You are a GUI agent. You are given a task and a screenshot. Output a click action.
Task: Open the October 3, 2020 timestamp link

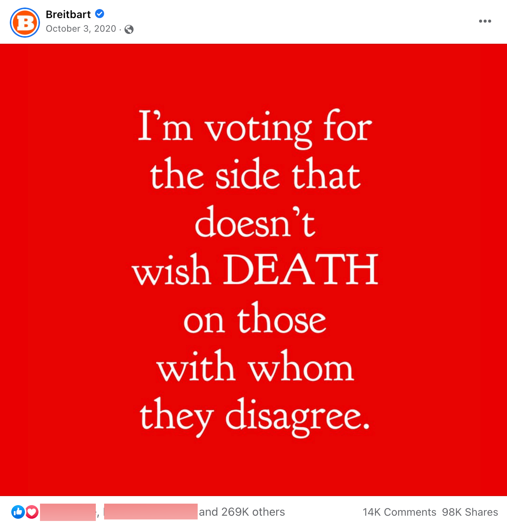pos(81,29)
